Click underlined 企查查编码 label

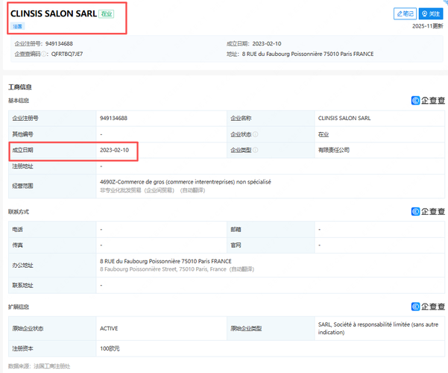[28, 54]
